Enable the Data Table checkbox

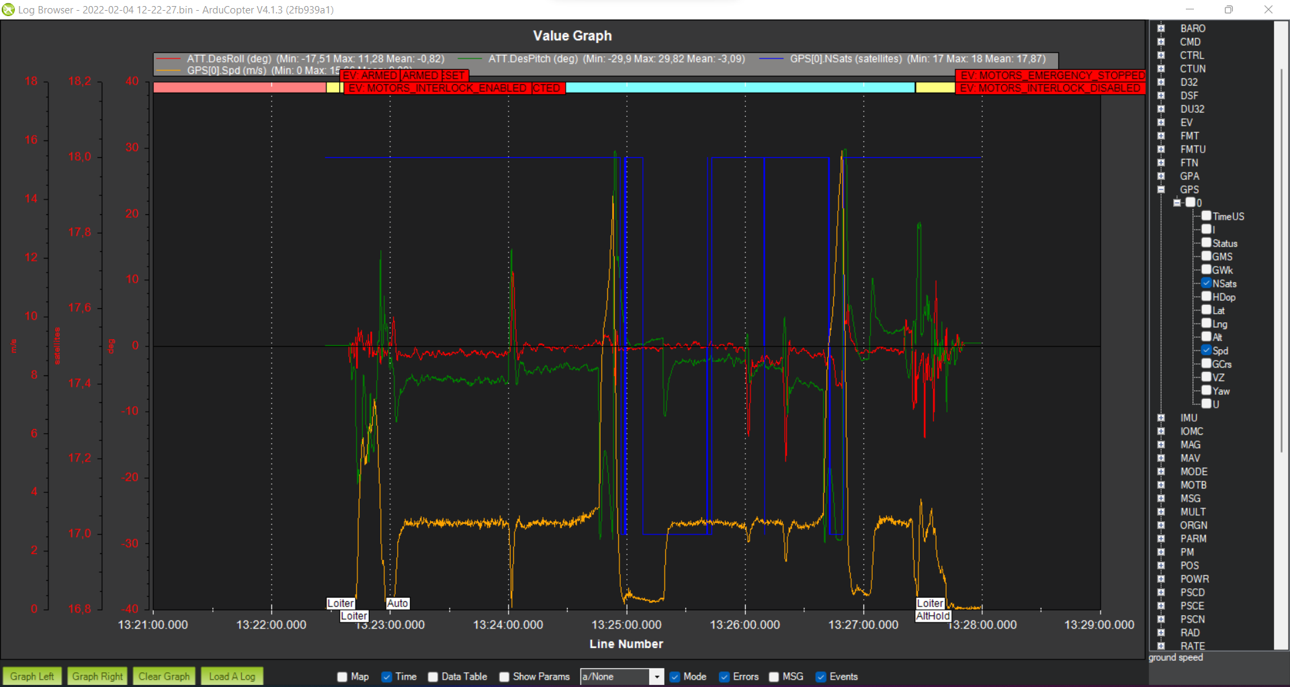[x=432, y=677]
